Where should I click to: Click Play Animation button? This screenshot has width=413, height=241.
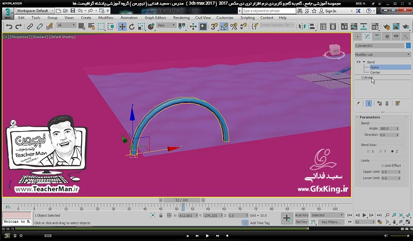pos(364,215)
